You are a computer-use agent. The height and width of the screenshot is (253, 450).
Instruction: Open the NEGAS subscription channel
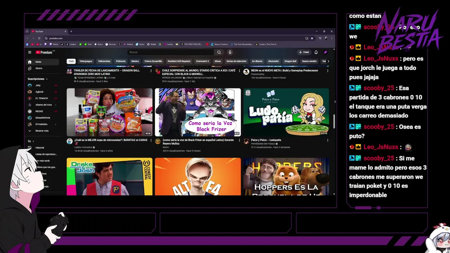[43, 111]
